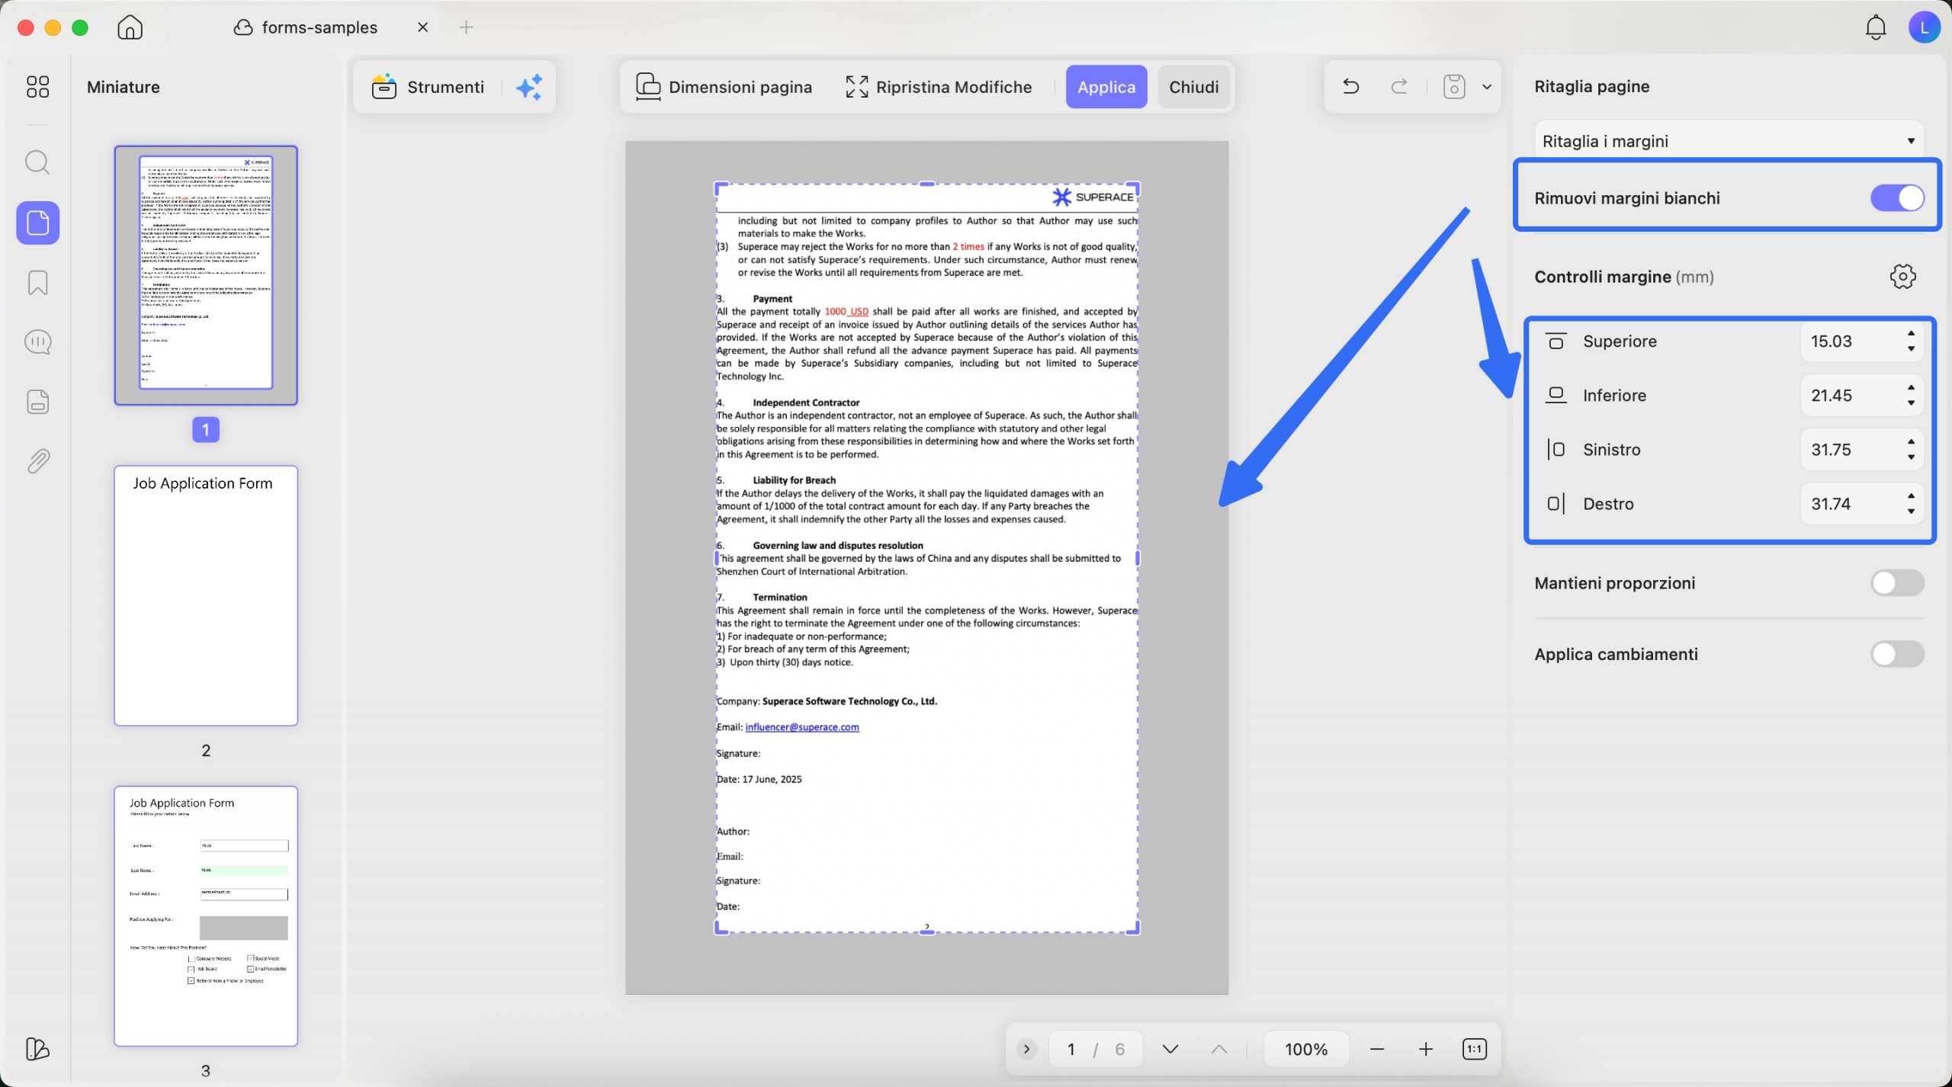The height and width of the screenshot is (1087, 1952).
Task: Undo the last crop change
Action: [x=1350, y=87]
